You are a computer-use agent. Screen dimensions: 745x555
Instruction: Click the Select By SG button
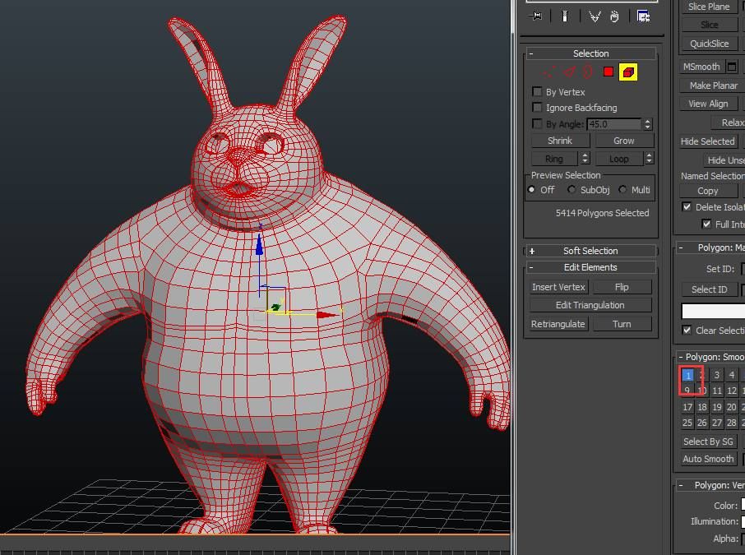(x=709, y=442)
